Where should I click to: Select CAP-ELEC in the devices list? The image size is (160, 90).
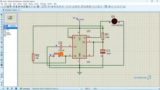pos(7,33)
